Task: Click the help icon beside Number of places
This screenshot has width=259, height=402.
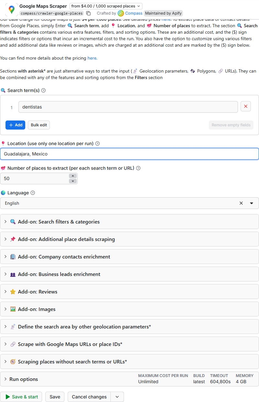Action: (x=138, y=168)
